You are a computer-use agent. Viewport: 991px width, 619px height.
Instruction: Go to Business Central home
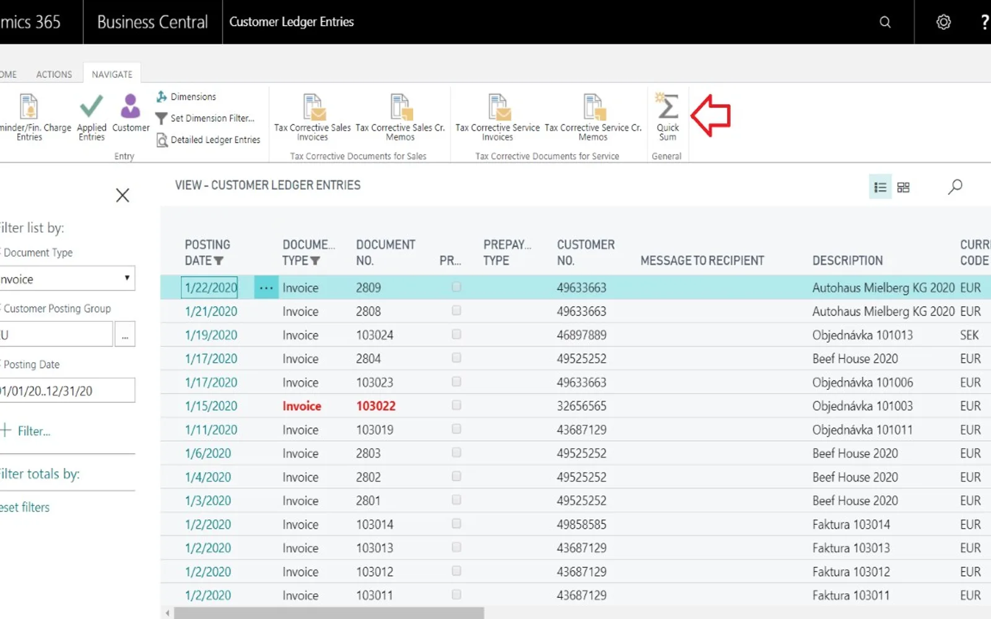coord(152,22)
